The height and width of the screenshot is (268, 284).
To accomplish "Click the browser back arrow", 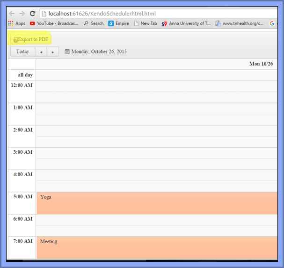I will click(x=12, y=14).
